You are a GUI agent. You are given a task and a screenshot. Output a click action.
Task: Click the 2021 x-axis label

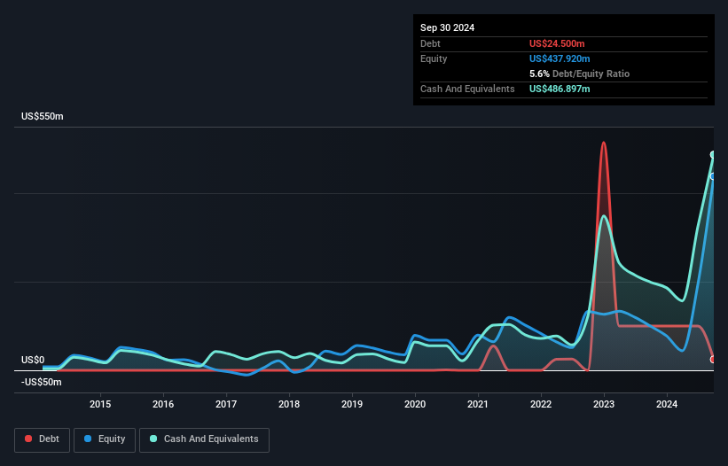(478, 404)
